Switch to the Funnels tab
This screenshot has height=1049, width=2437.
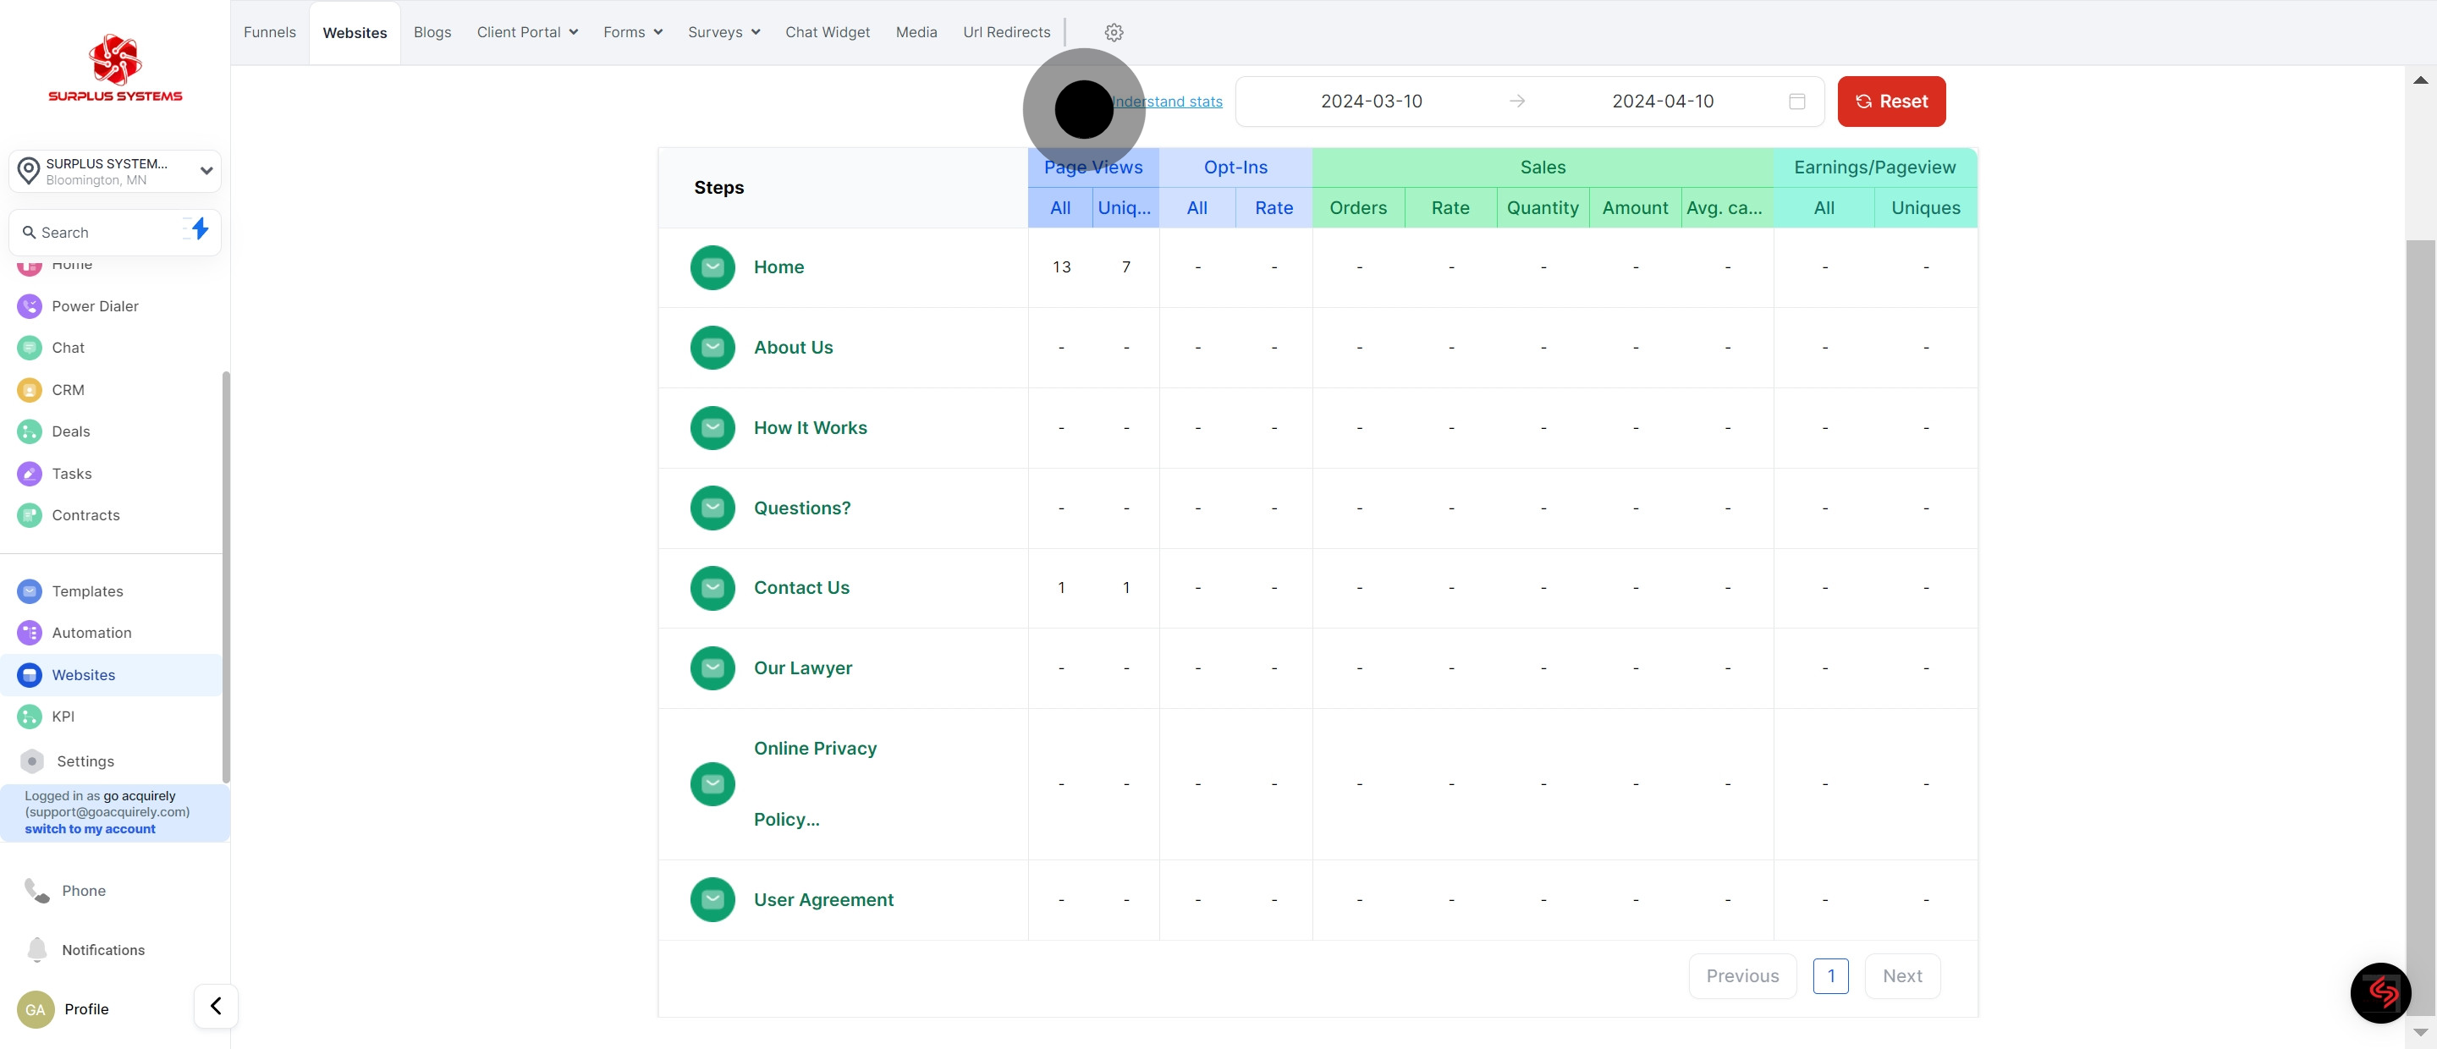[x=270, y=32]
